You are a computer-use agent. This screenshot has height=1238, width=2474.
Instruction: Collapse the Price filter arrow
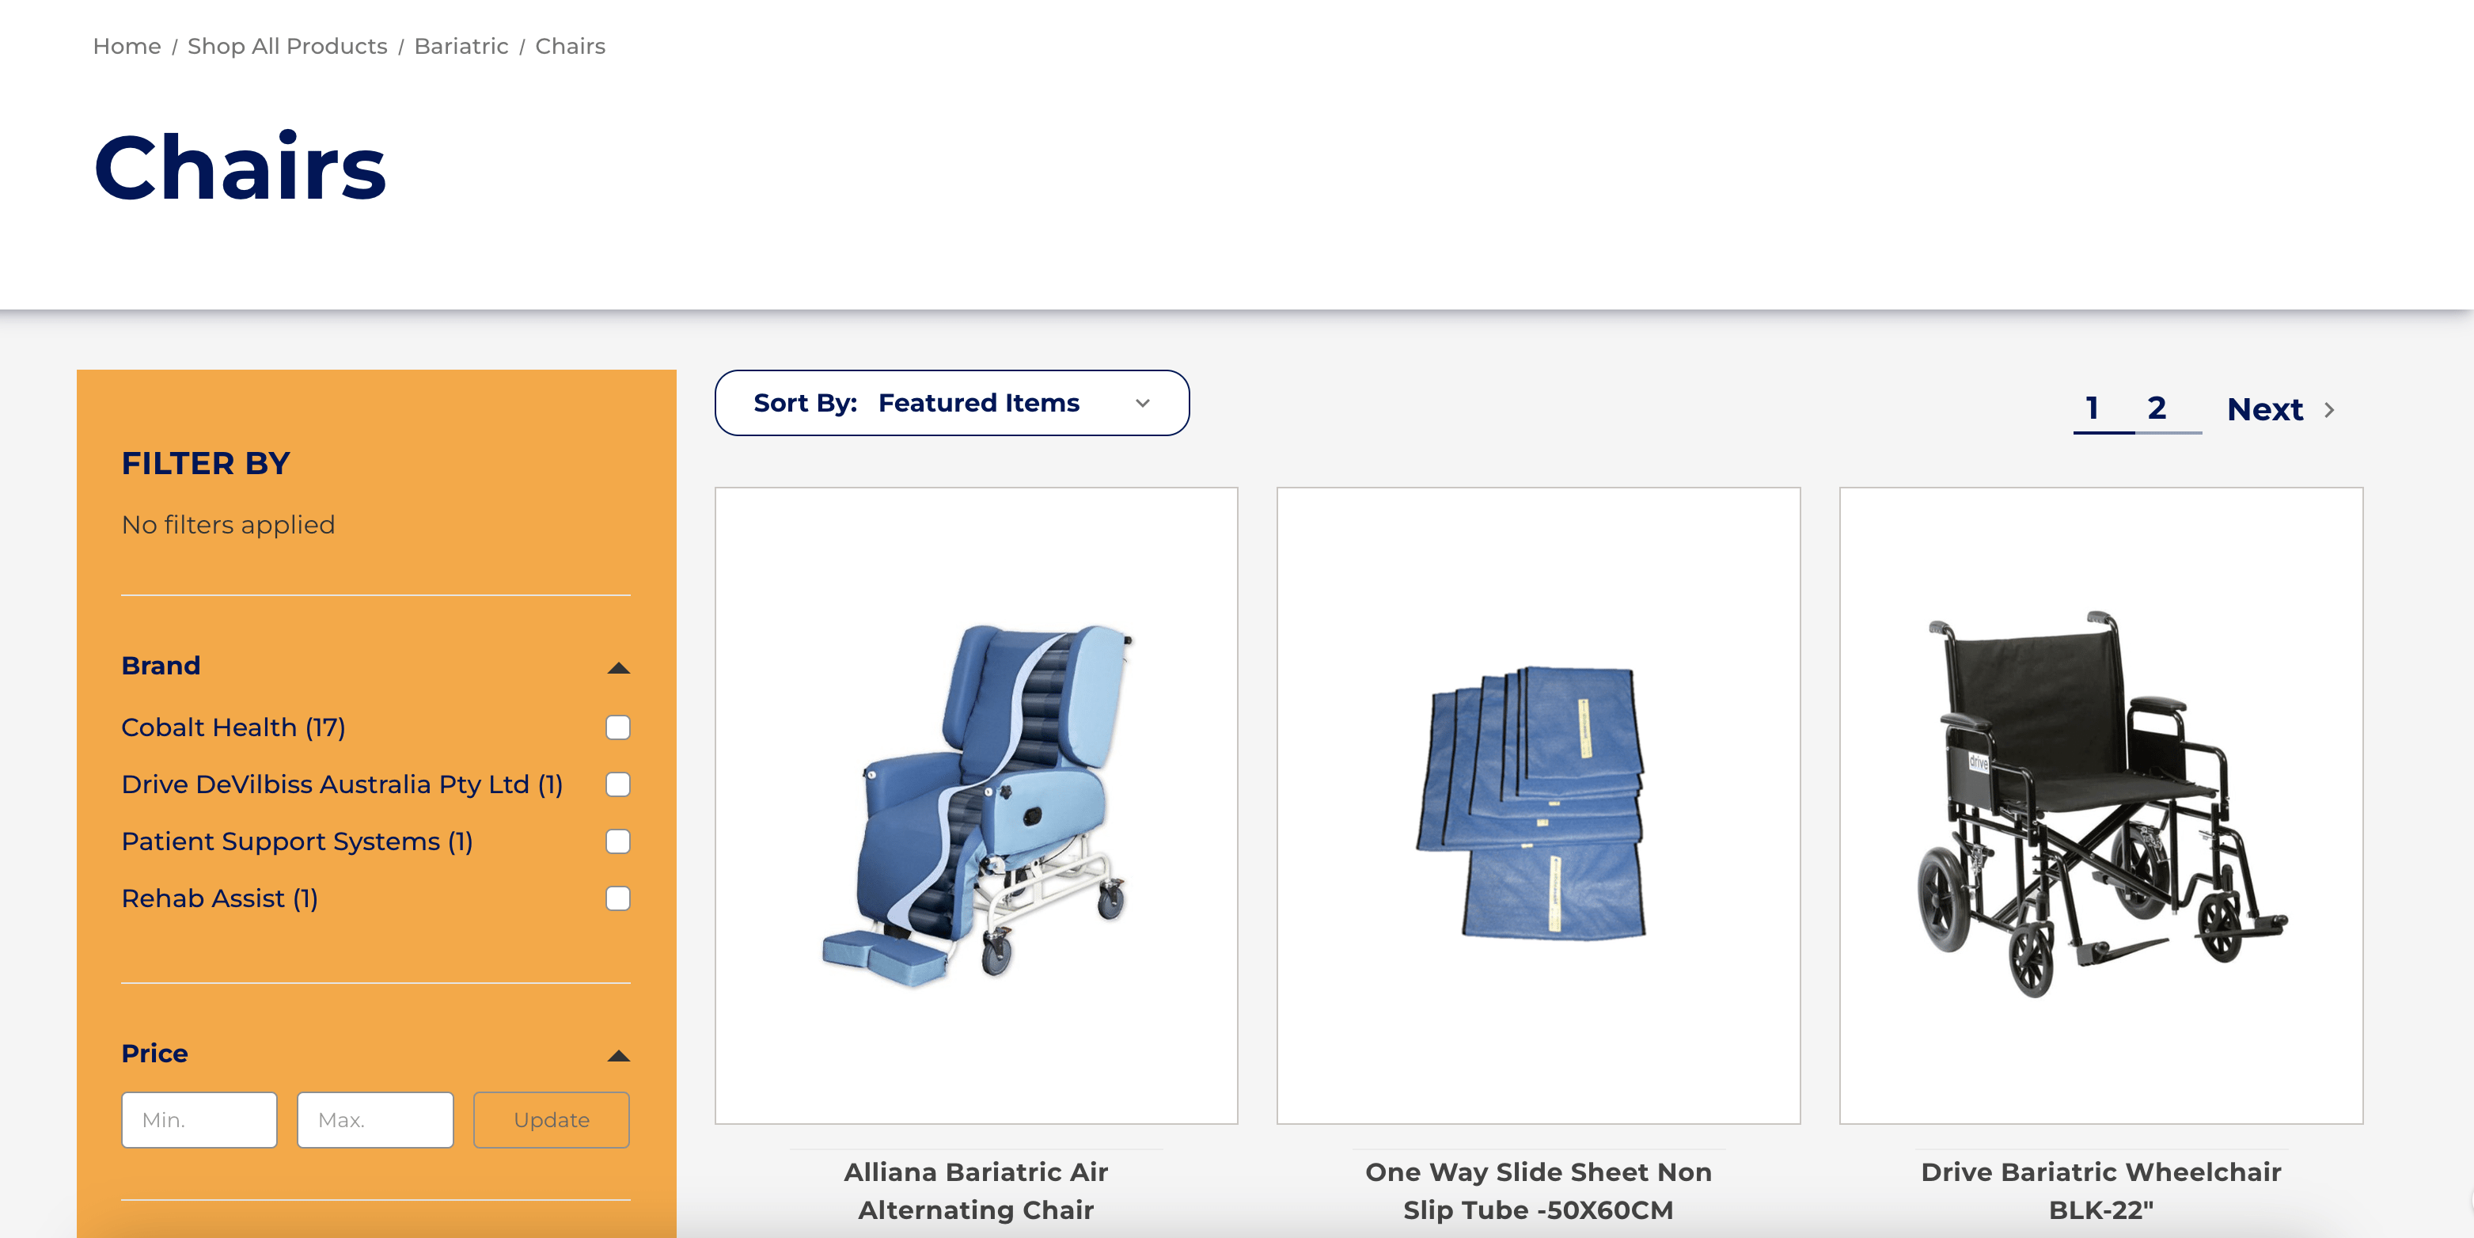619,1055
